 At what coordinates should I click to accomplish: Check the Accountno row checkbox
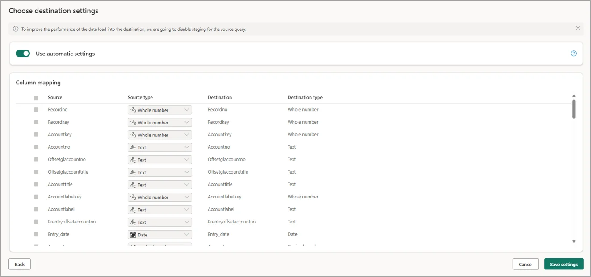[x=36, y=147]
